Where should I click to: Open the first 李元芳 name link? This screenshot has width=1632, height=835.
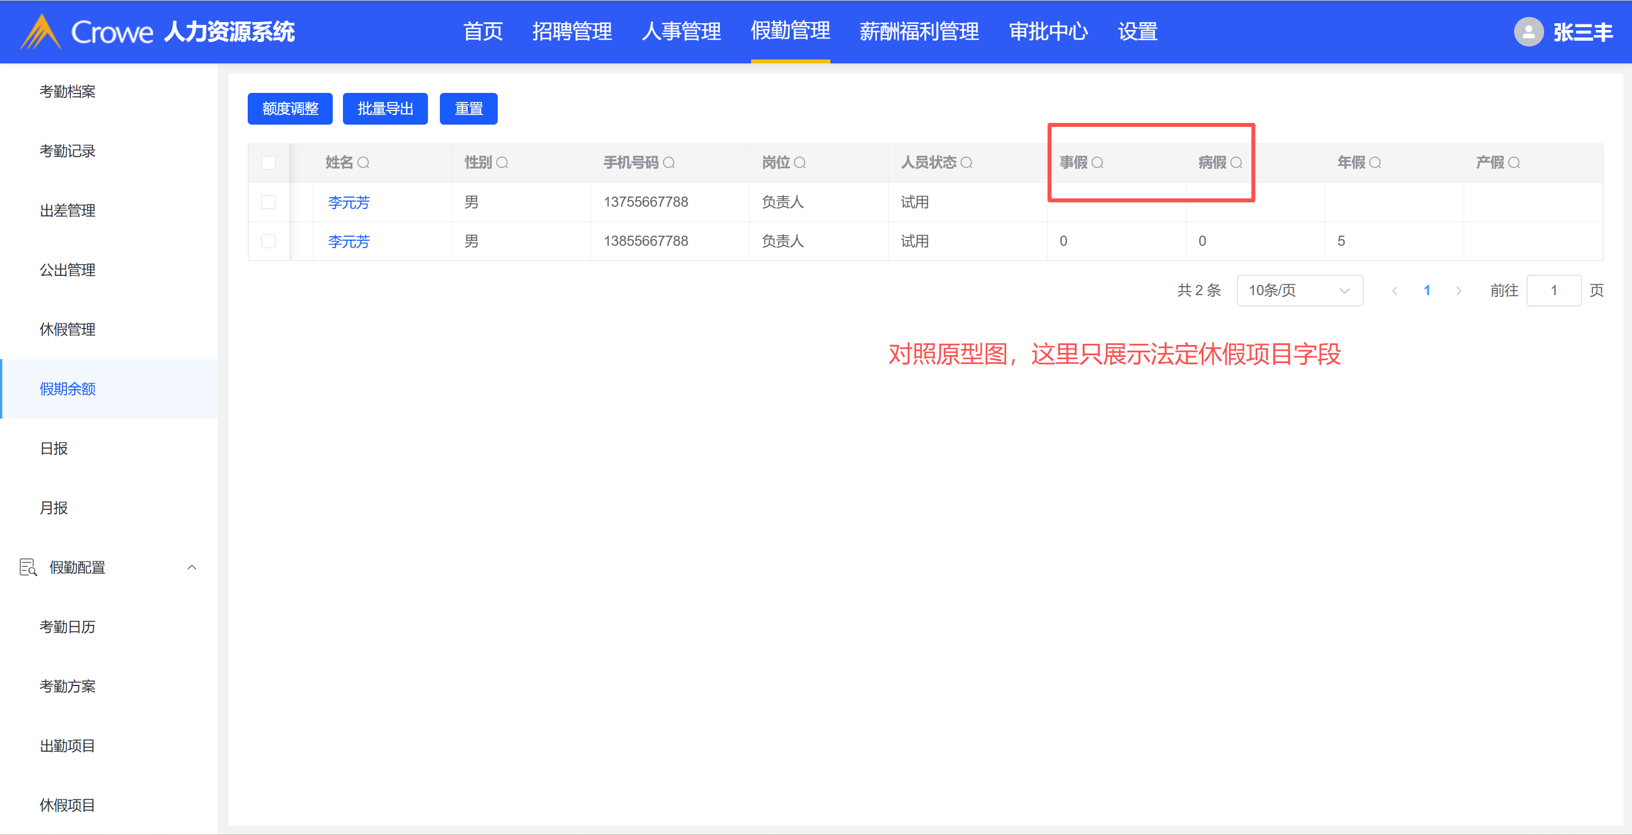click(x=349, y=203)
